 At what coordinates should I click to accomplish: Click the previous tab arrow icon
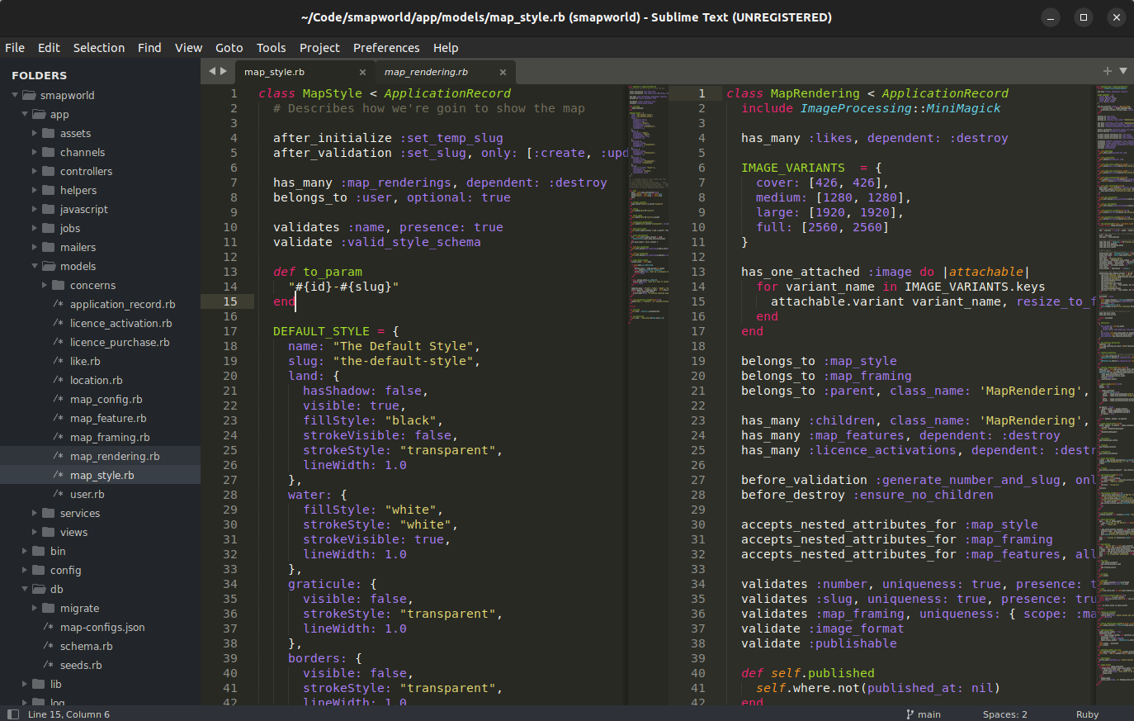[211, 72]
